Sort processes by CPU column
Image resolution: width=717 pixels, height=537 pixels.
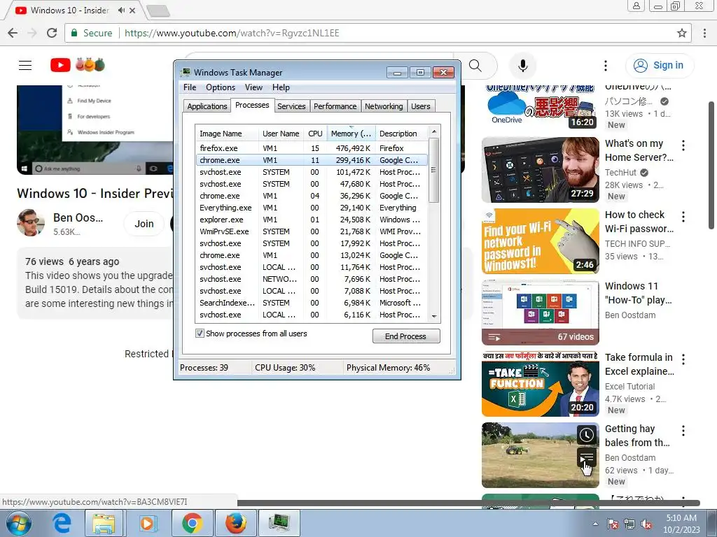pyautogui.click(x=316, y=134)
